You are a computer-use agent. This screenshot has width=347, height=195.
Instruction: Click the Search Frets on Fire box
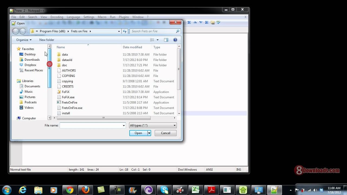(x=153, y=31)
